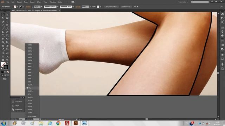Click the orange Stroke panel link

pos(28,7)
